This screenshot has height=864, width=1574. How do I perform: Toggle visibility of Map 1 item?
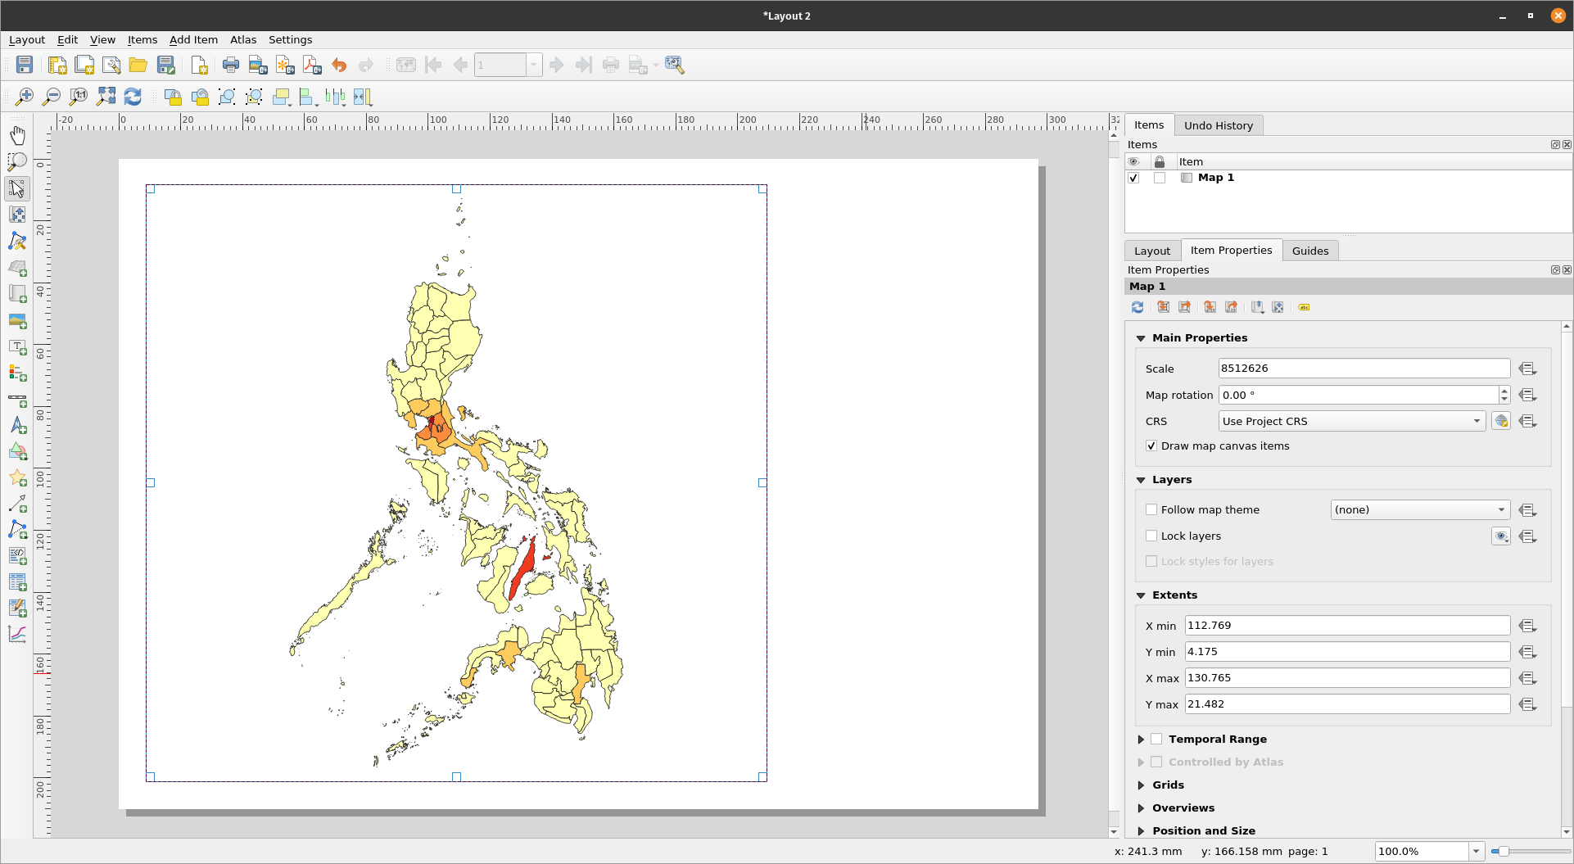point(1133,178)
